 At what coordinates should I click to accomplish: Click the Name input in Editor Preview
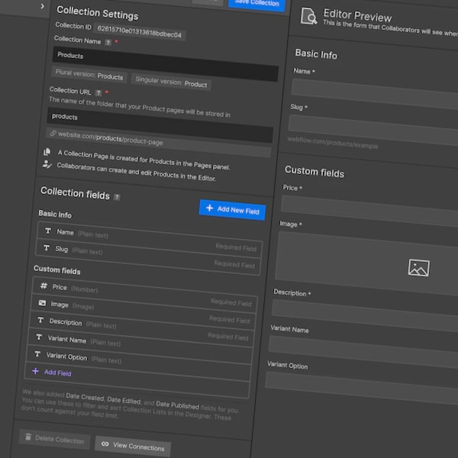375,93
